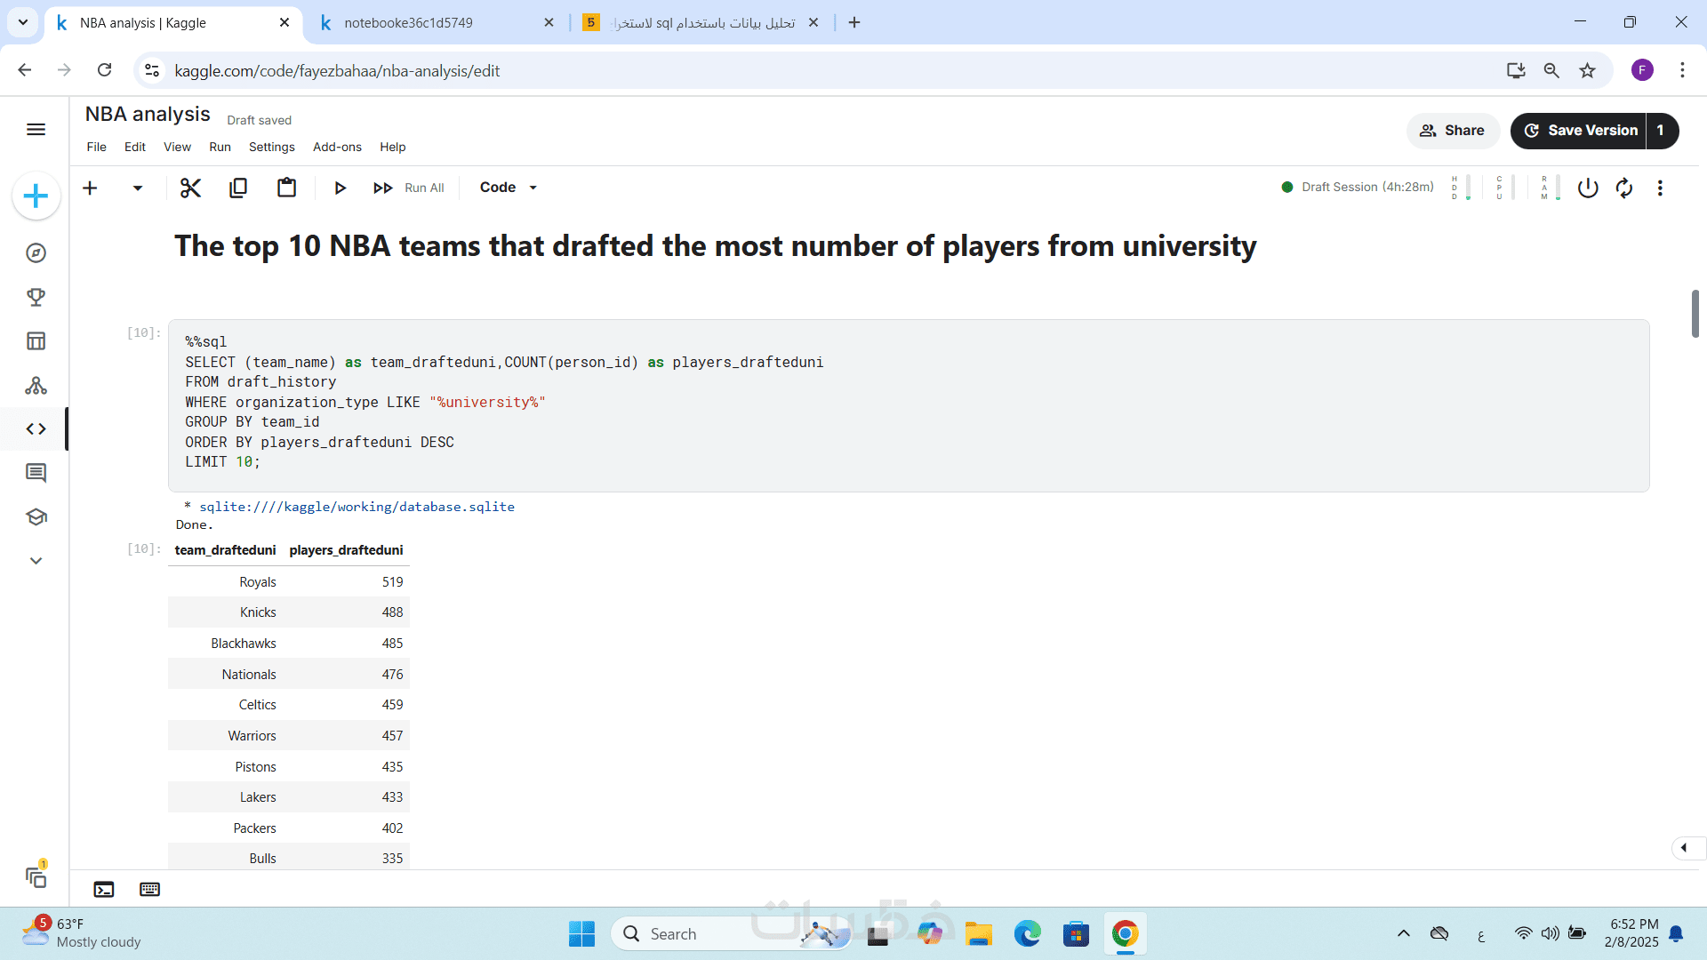The width and height of the screenshot is (1707, 960).
Task: Click the Share button
Action: click(x=1453, y=131)
